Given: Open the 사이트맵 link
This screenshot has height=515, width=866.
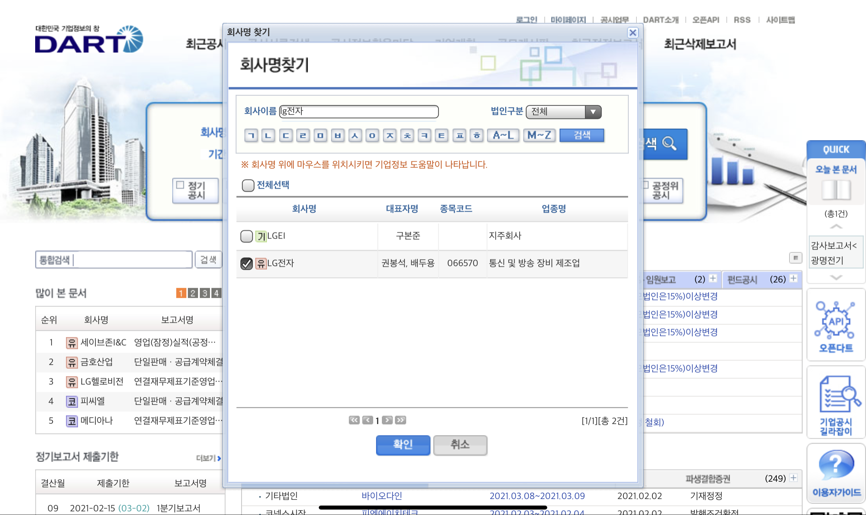Looking at the screenshot, I should coord(780,20).
